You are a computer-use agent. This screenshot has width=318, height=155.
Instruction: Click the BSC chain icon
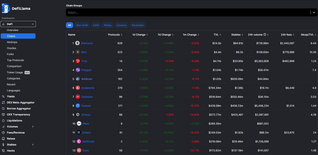point(78,52)
